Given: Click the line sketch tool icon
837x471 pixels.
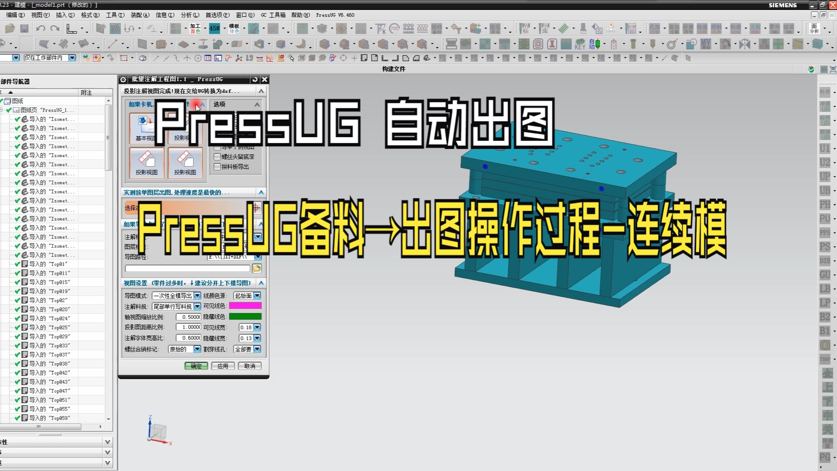Looking at the screenshot, I should pyautogui.click(x=113, y=44).
